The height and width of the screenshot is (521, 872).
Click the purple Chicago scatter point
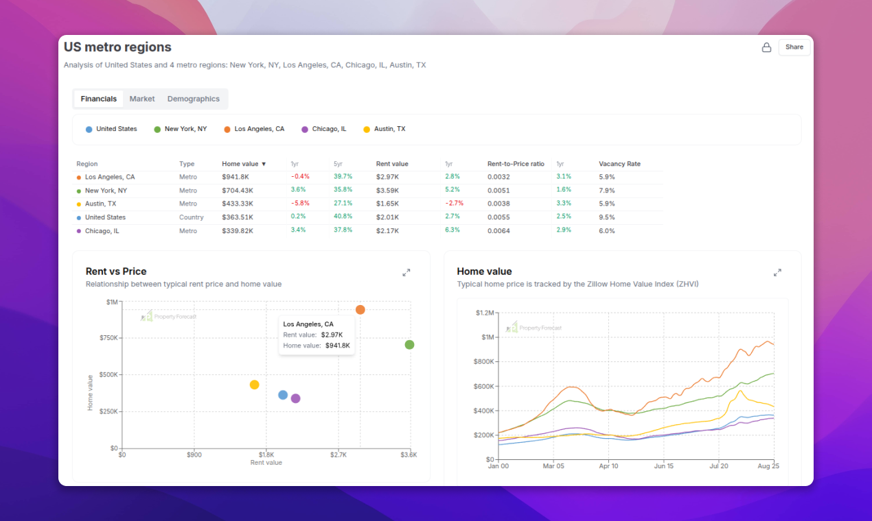(x=295, y=398)
